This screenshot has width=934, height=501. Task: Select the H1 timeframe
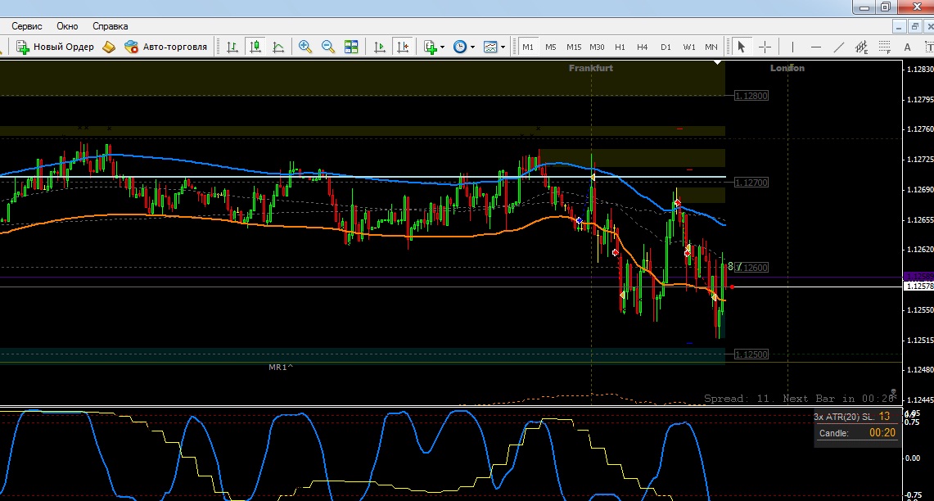[x=620, y=47]
